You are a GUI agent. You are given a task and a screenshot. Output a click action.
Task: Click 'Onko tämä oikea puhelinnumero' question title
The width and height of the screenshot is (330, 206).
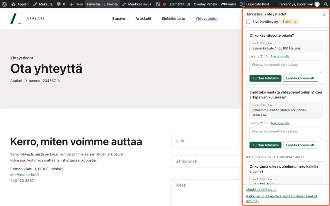tap(284, 169)
